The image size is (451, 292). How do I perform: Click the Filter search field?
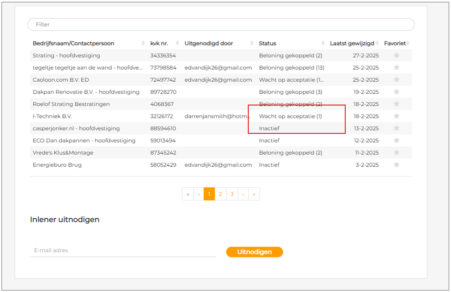tap(221, 25)
